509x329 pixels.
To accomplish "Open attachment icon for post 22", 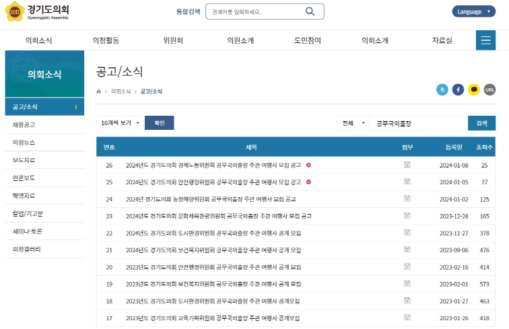I will click(x=407, y=233).
